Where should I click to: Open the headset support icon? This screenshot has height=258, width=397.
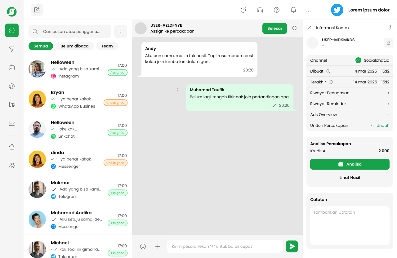click(260, 10)
